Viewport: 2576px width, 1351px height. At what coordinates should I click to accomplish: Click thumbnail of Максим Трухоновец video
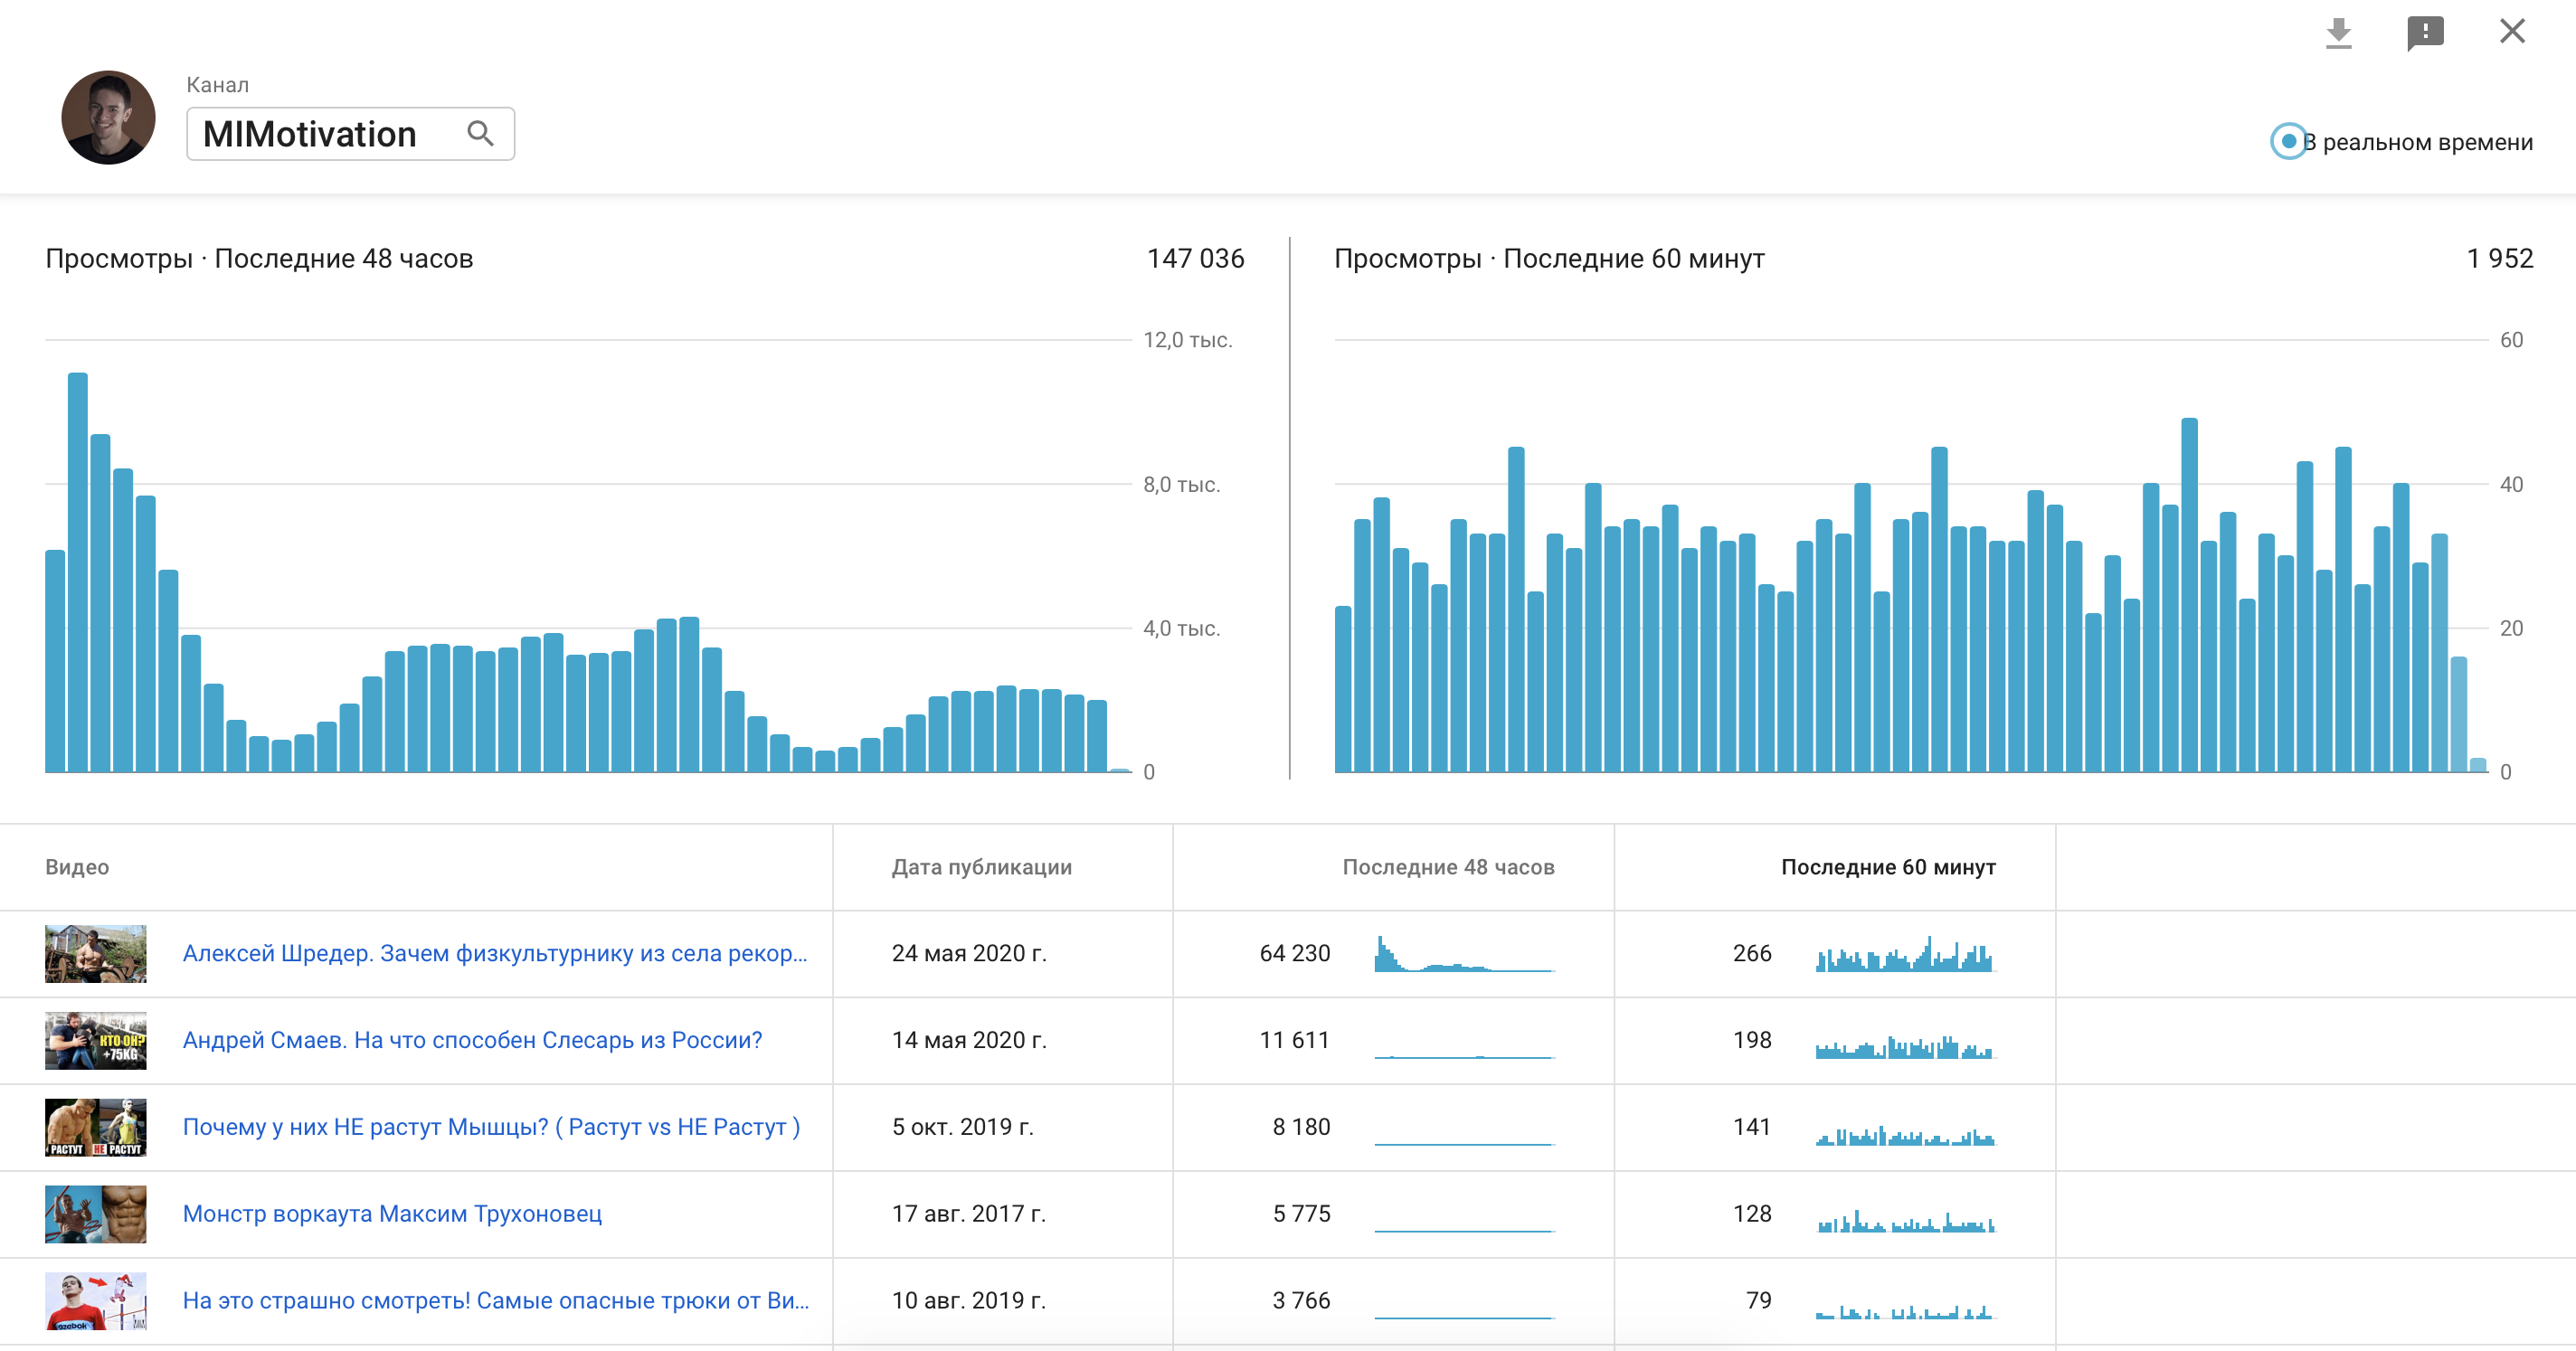point(96,1214)
